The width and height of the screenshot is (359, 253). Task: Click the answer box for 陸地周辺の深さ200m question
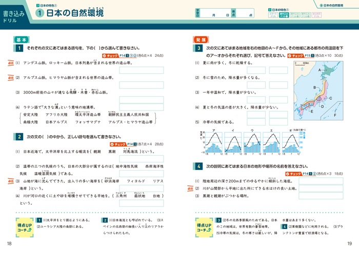point(320,181)
